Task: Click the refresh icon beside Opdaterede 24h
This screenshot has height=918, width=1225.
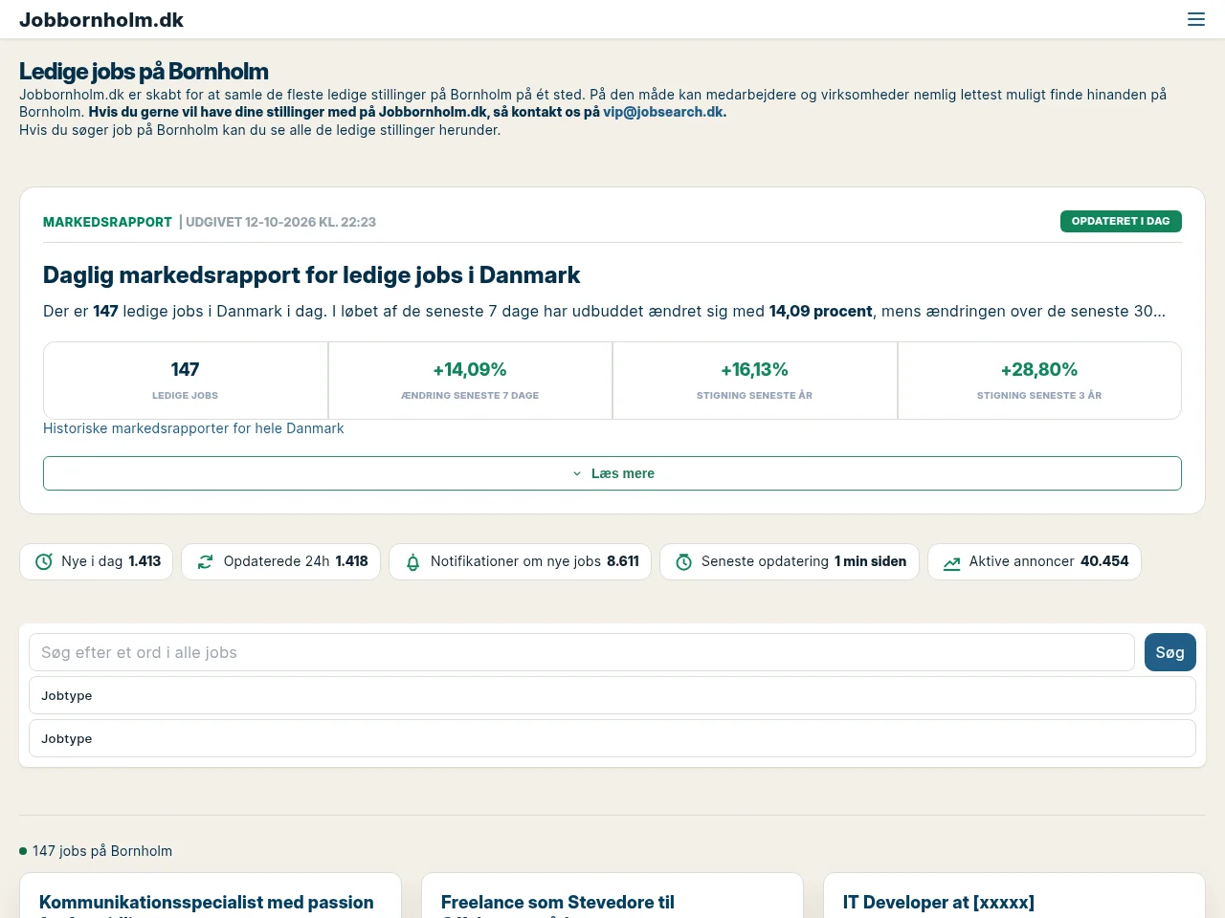Action: point(205,562)
